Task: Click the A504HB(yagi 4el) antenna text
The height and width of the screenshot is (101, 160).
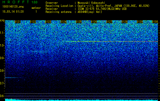Action: pyautogui.click(x=90, y=12)
